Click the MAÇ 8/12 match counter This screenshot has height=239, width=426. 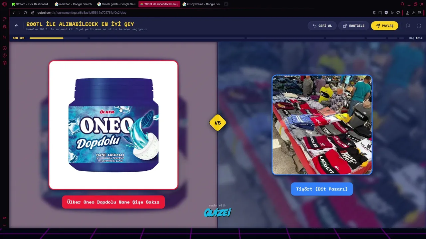click(x=416, y=38)
